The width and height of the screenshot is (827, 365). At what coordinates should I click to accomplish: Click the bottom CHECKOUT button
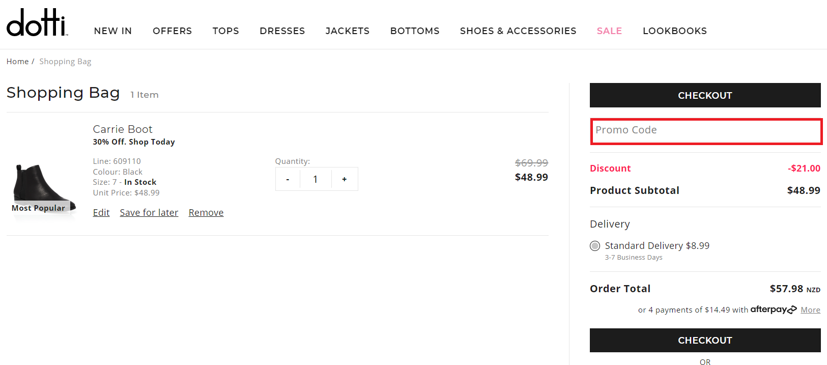(x=705, y=340)
